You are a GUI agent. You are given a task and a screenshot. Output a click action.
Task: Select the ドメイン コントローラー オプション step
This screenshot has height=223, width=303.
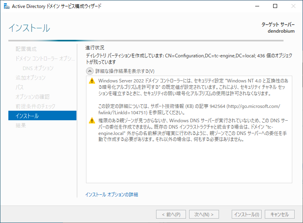[45, 59]
